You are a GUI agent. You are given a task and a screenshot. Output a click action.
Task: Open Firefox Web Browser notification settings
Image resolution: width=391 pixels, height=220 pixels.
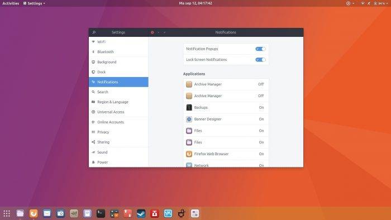pyautogui.click(x=226, y=154)
